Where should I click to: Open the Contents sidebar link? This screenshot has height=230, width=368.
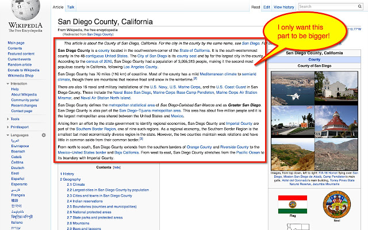click(15, 48)
